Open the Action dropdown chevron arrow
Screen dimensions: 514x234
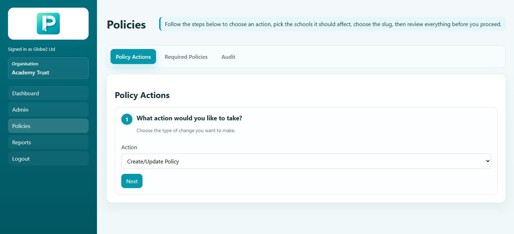[x=487, y=161]
